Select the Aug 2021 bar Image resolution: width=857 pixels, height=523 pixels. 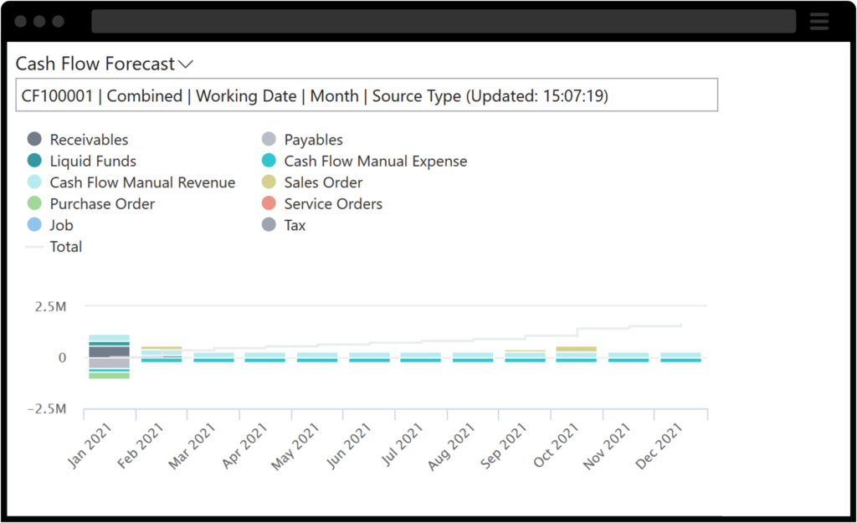pyautogui.click(x=473, y=357)
